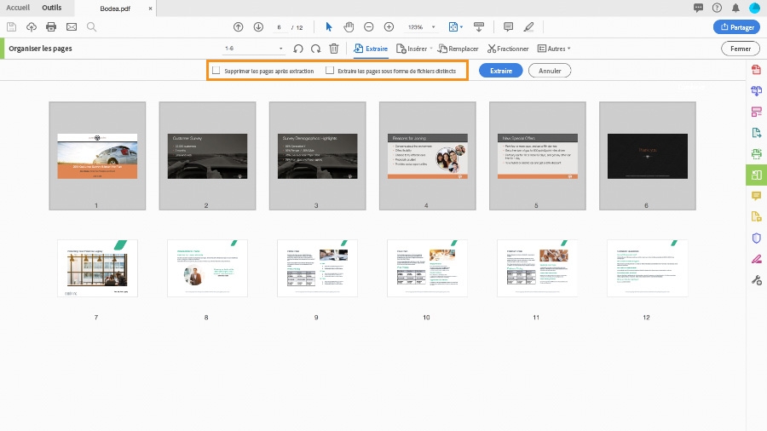Open chat messages icon top right
The width and height of the screenshot is (767, 431).
point(698,8)
